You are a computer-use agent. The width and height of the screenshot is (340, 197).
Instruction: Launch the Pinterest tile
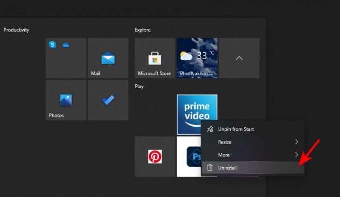155,156
